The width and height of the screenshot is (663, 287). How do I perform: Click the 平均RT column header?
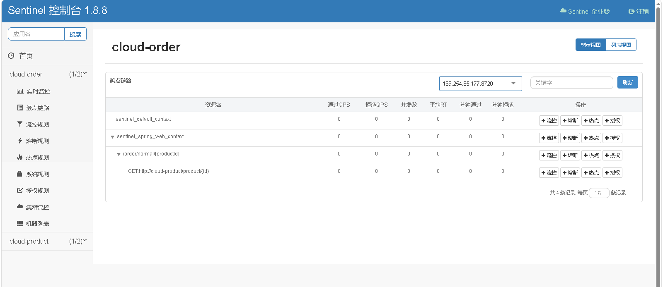pos(438,105)
